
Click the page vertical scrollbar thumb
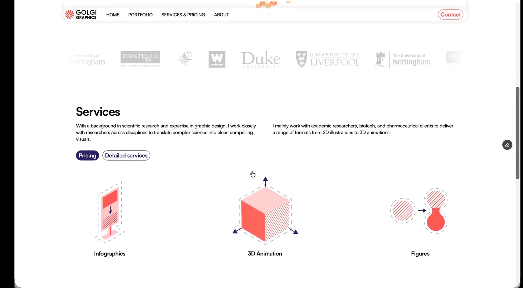pyautogui.click(x=517, y=133)
